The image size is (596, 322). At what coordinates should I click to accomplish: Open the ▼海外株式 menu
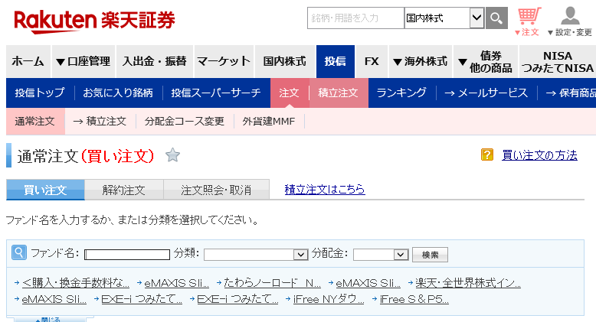coord(421,61)
